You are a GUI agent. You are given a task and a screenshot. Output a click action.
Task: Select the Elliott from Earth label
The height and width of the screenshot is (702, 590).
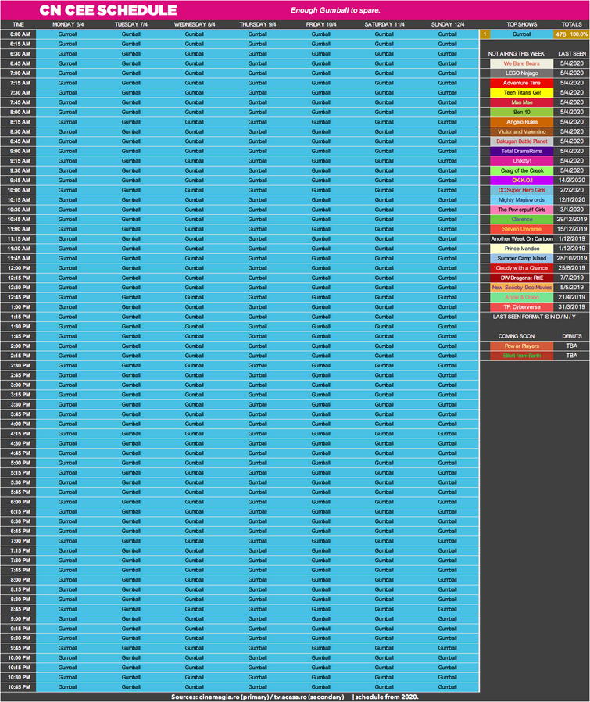coord(522,356)
